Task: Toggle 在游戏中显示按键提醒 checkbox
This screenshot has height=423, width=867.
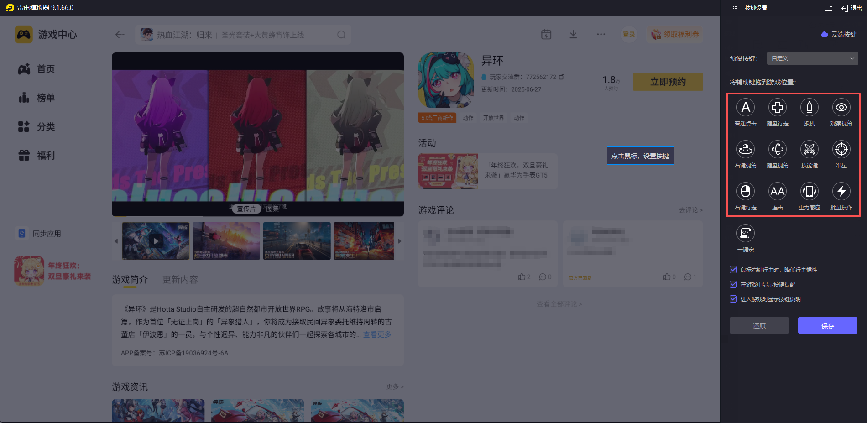Action: (733, 284)
